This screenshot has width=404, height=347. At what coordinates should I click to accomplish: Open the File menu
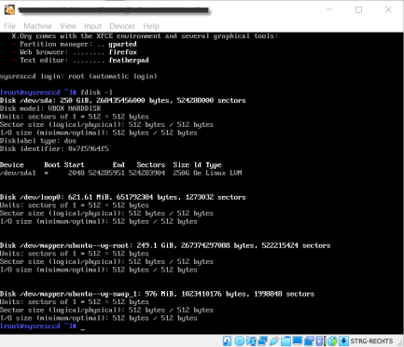[9, 26]
